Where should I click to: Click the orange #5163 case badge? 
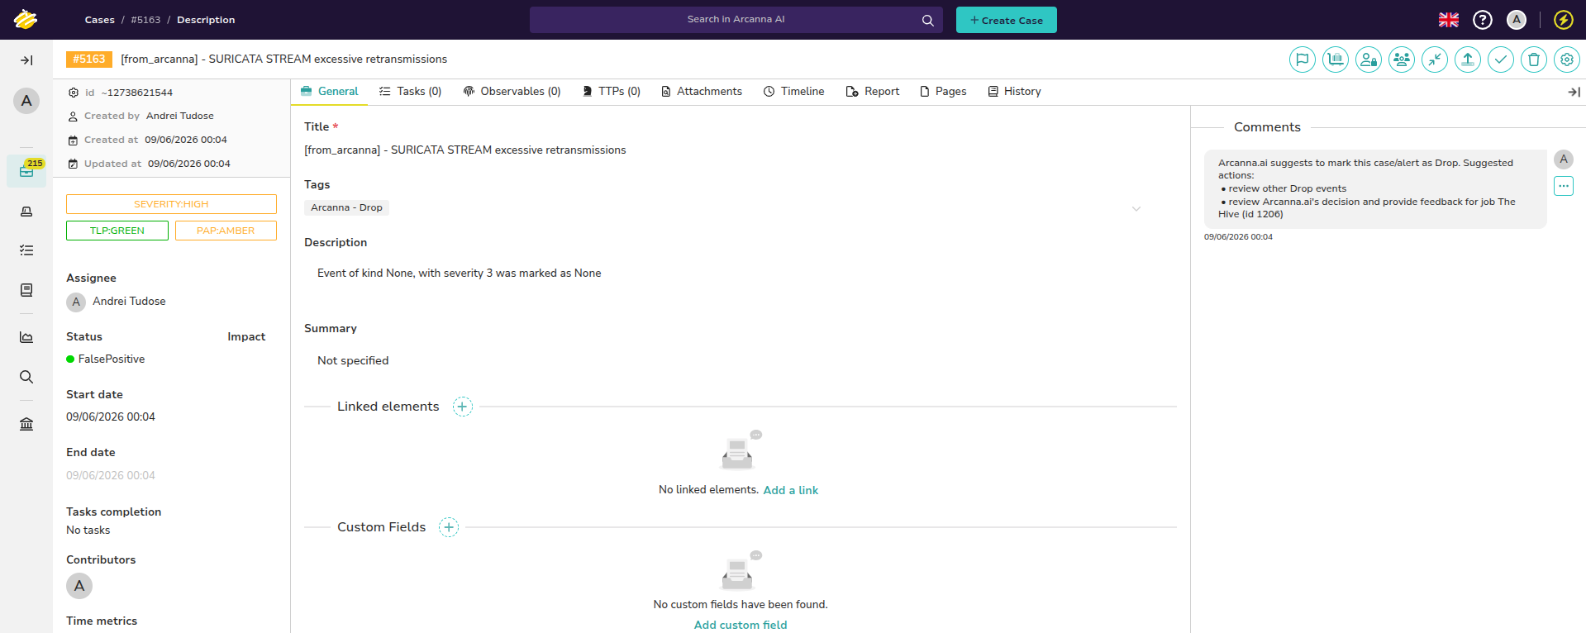point(89,59)
